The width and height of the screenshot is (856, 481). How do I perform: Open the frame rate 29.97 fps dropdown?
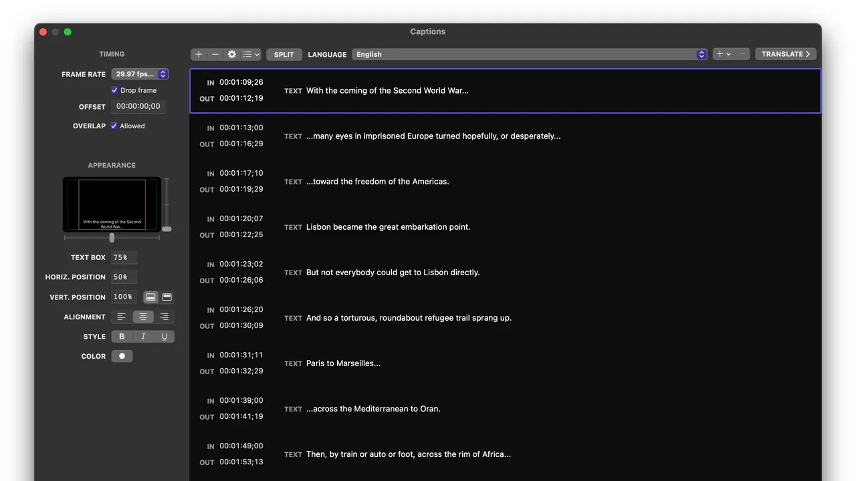140,74
